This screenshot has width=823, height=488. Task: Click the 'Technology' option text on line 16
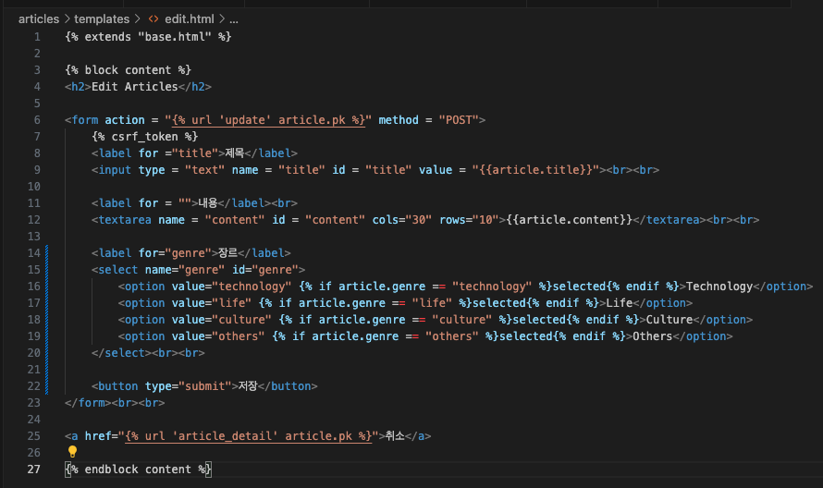(x=719, y=287)
